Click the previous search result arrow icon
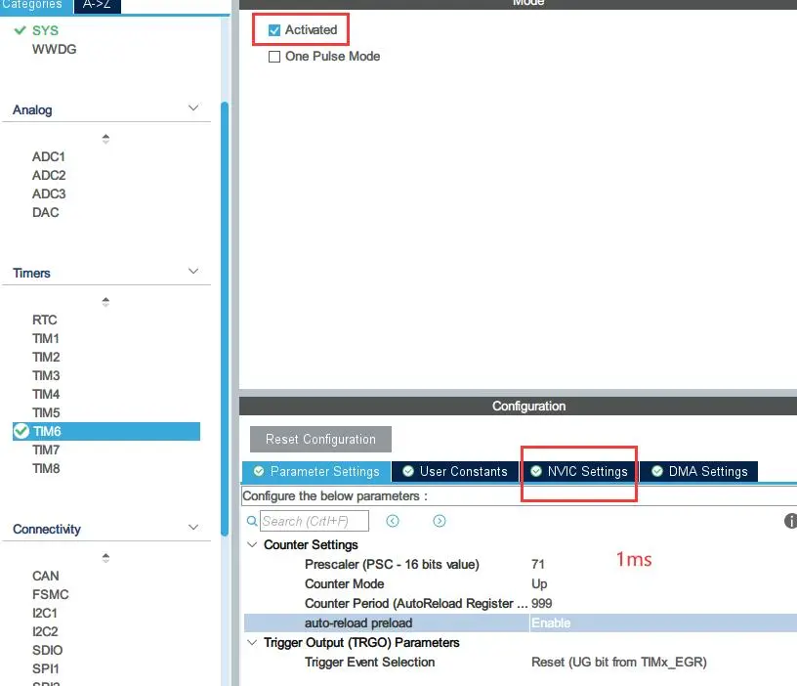 click(x=393, y=521)
